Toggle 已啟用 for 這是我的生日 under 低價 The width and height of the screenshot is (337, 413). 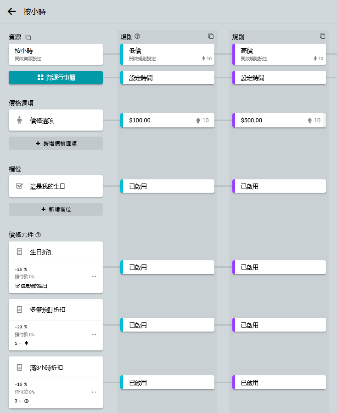point(168,186)
